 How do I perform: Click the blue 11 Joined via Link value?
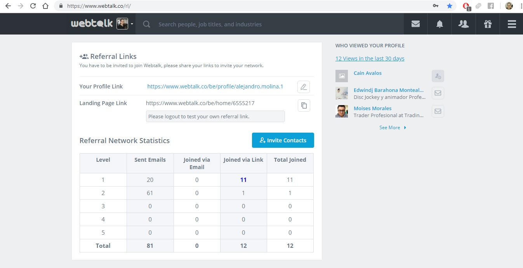pos(243,180)
